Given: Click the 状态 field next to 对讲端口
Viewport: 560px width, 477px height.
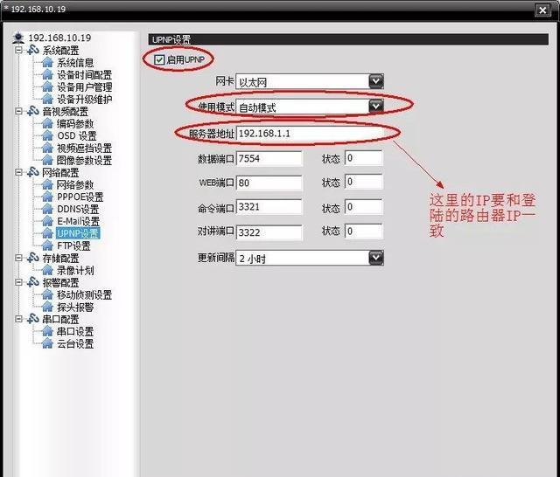Looking at the screenshot, I should pyautogui.click(x=364, y=231).
